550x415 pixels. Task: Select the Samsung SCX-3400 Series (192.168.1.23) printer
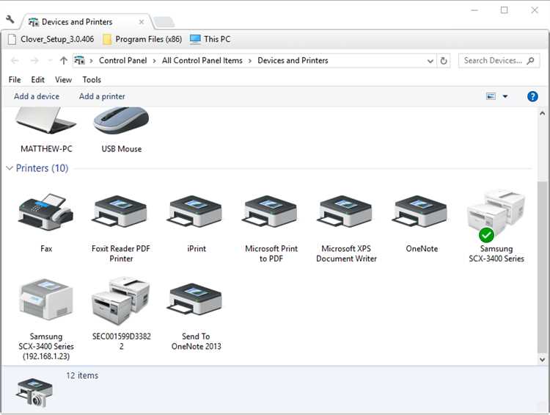point(46,300)
